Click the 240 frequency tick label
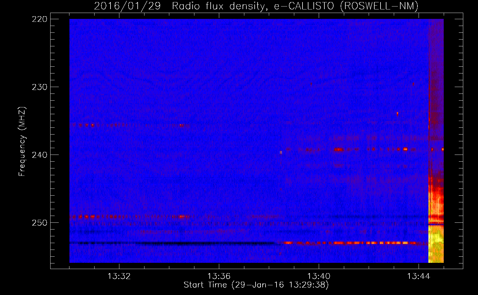The image size is (478, 295). 40,155
